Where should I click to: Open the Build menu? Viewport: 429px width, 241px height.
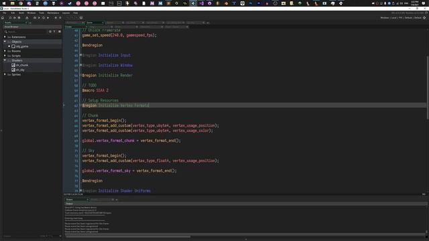[21, 13]
